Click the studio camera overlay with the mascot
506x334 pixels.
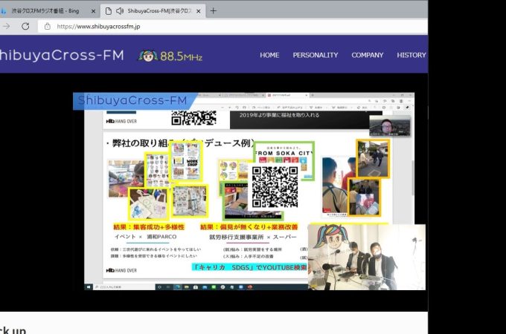click(x=366, y=256)
